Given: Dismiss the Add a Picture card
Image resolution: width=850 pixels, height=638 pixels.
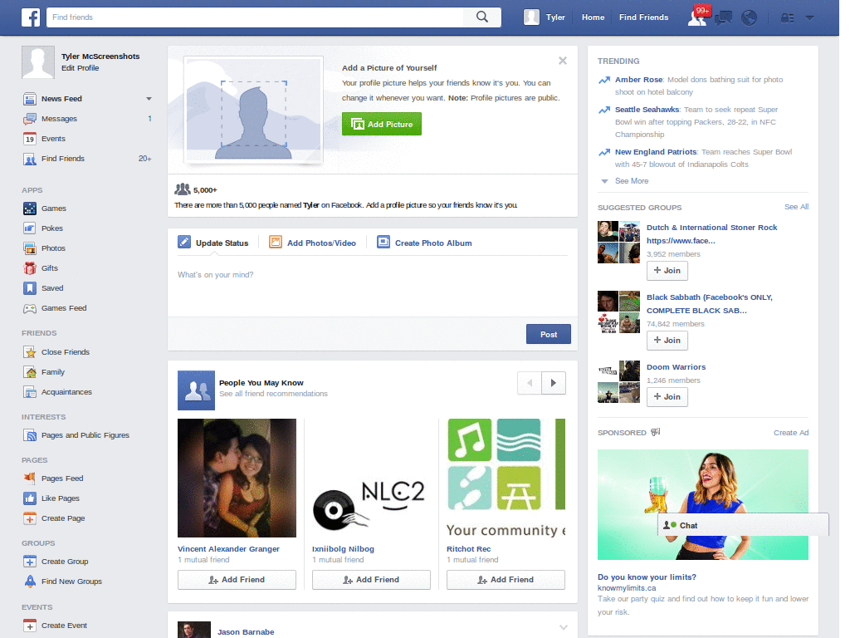Looking at the screenshot, I should [563, 61].
